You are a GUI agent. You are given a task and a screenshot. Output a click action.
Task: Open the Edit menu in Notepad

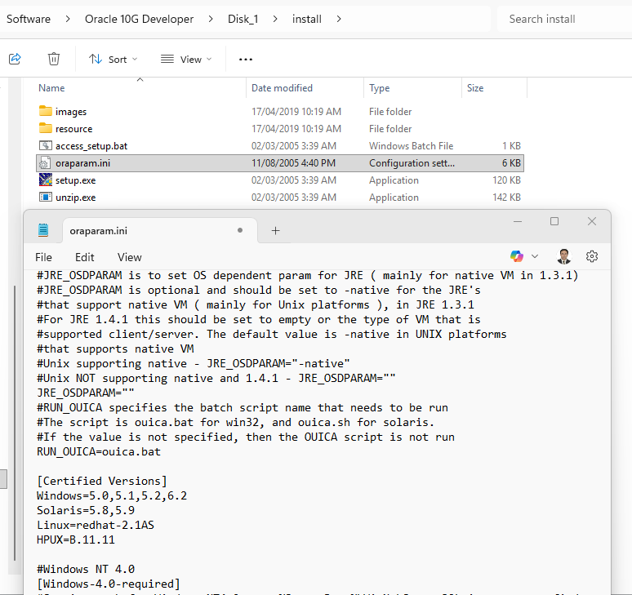[85, 257]
